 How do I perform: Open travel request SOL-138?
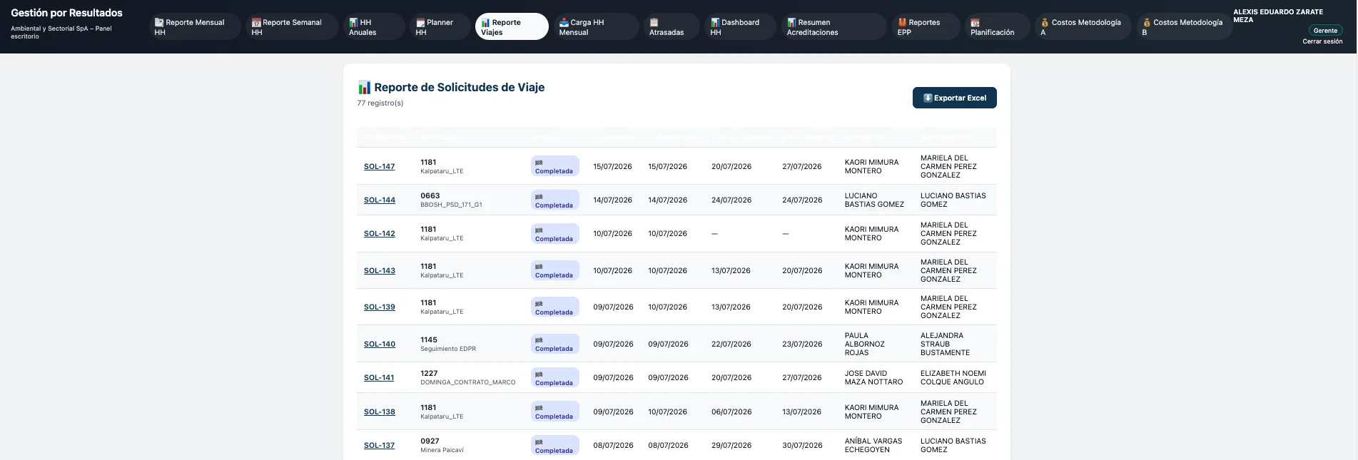[x=379, y=412]
